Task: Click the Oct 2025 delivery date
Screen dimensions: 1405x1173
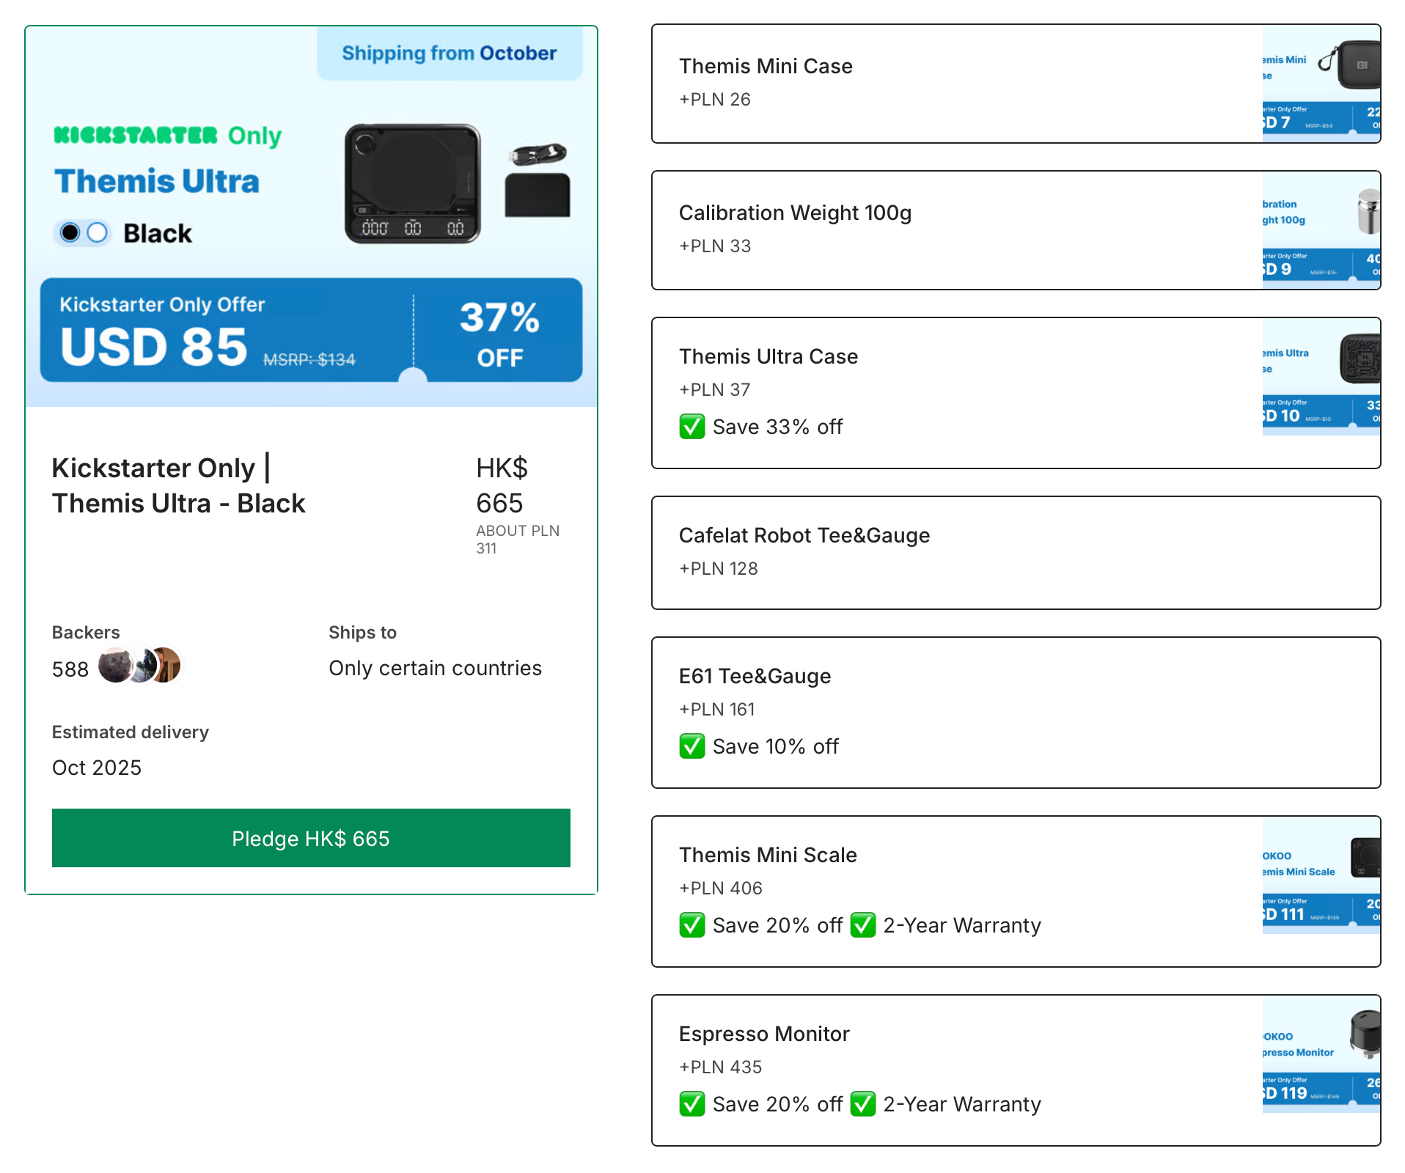Action: click(x=96, y=768)
